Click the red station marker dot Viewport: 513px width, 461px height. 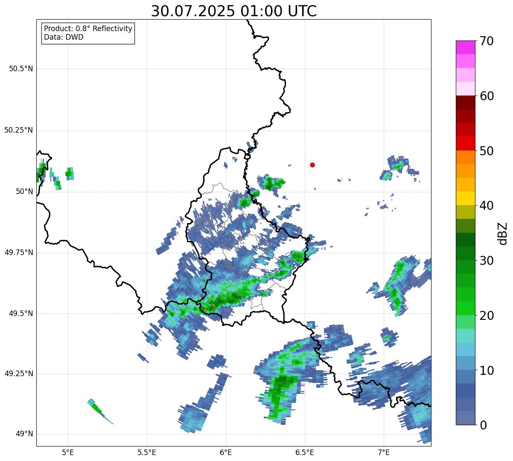[312, 165]
